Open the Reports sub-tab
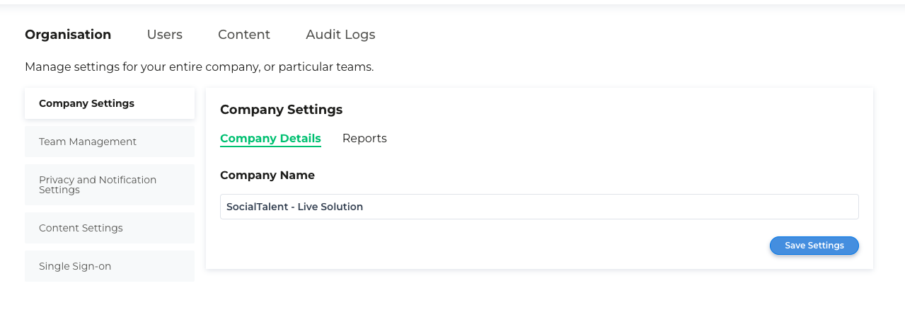905x327 pixels. coord(364,139)
